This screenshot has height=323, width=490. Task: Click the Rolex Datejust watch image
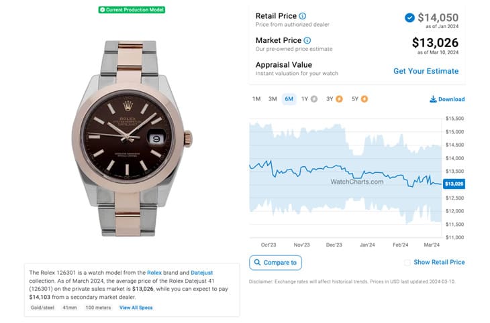click(x=132, y=138)
